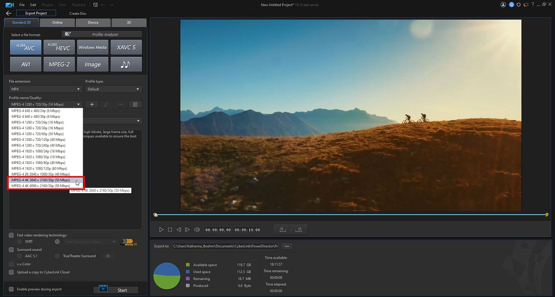The height and width of the screenshot is (297, 555).
Task: Tick the Surround sound checkbox
Action: [x=12, y=249]
